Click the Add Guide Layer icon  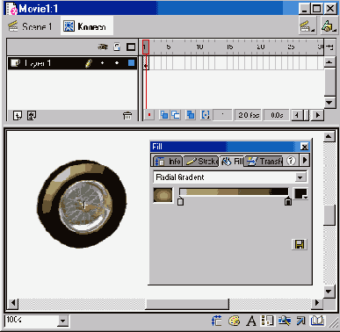pos(32,116)
